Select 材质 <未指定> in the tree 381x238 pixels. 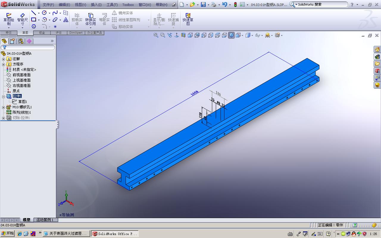(x=24, y=70)
